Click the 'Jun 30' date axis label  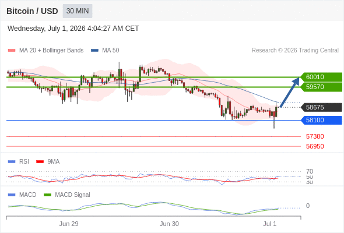coord(169,224)
